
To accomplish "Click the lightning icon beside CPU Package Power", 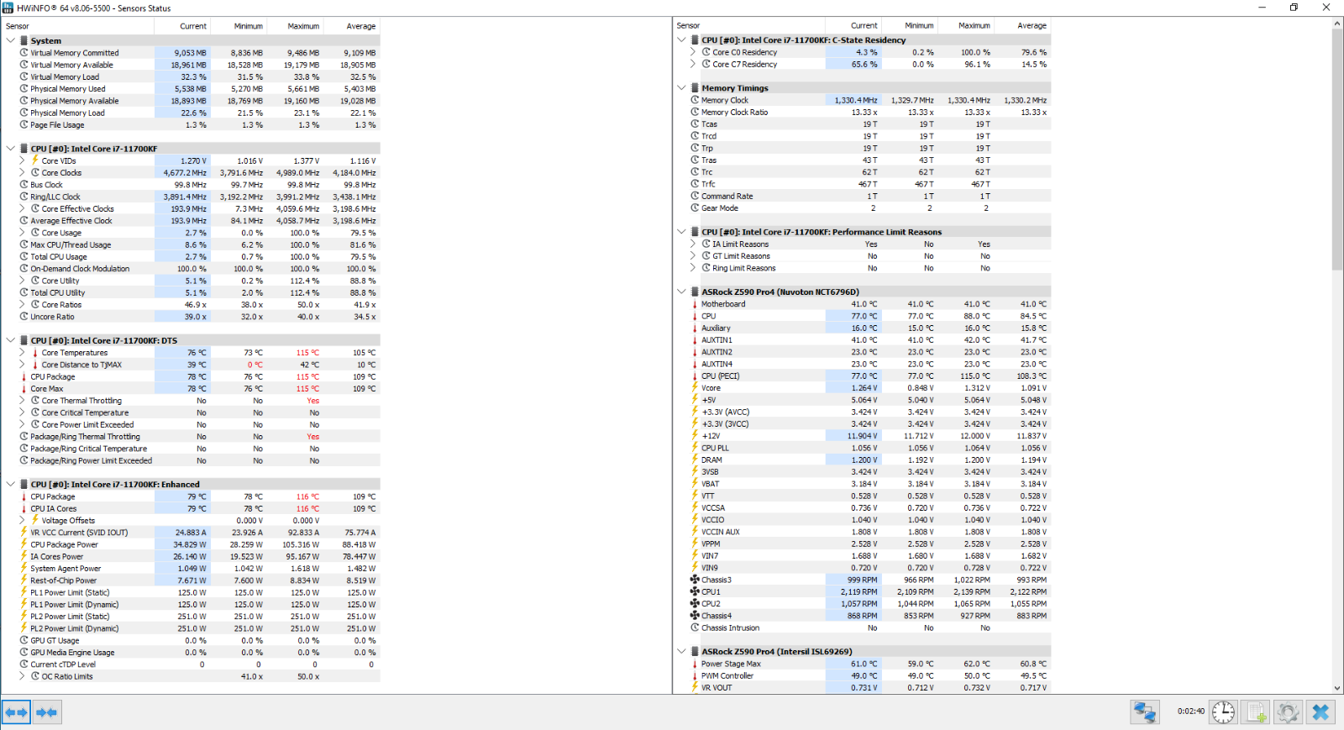I will [24, 544].
